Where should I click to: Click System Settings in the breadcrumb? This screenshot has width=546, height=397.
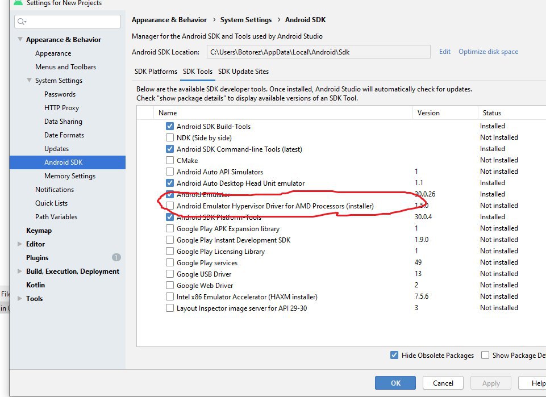click(246, 20)
